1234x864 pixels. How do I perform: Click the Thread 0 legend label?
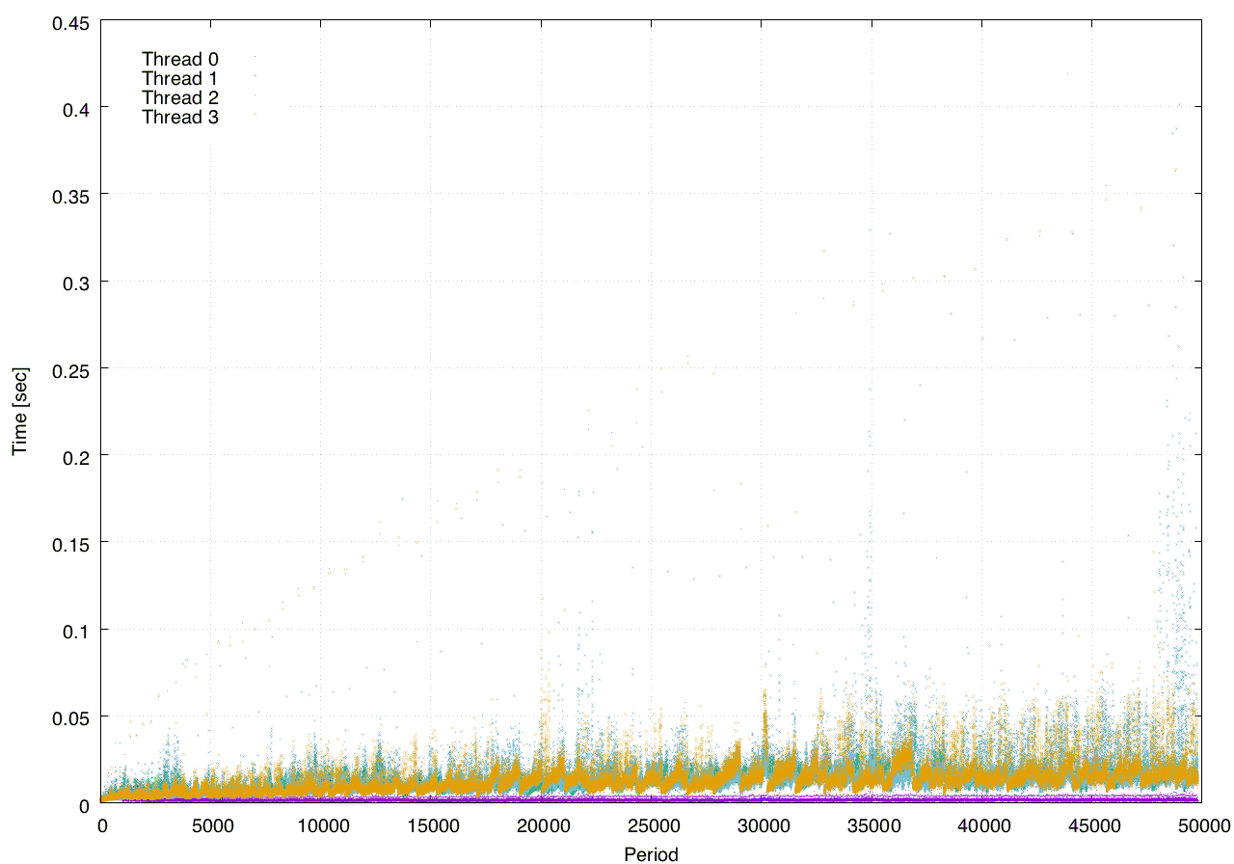[x=179, y=60]
